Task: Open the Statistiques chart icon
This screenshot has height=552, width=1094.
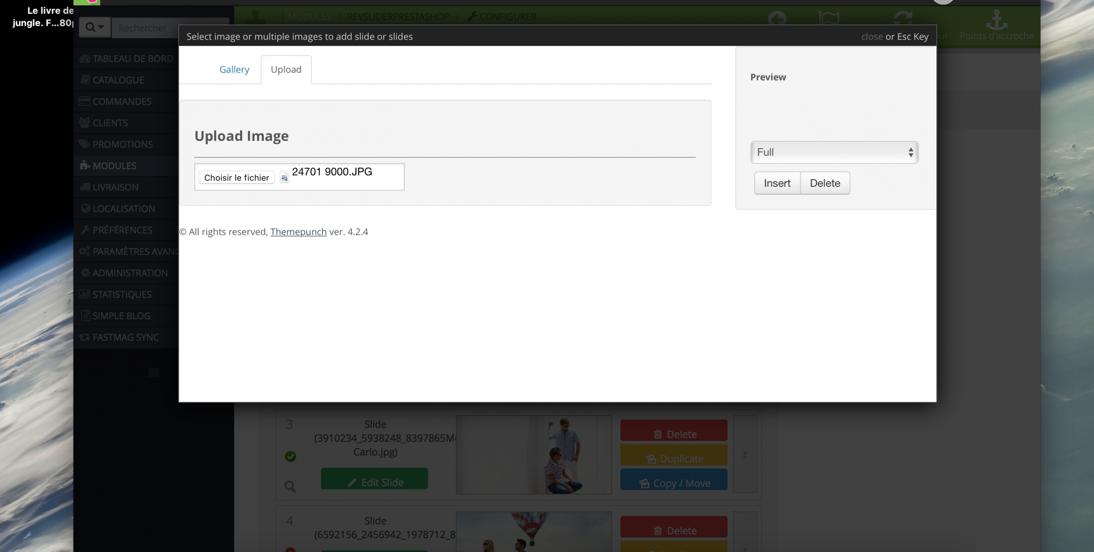Action: pos(85,294)
